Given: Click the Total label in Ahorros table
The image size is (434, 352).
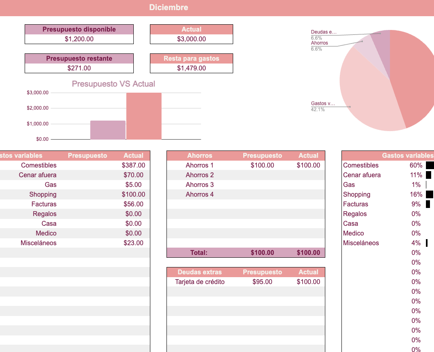Looking at the screenshot, I should [199, 253].
